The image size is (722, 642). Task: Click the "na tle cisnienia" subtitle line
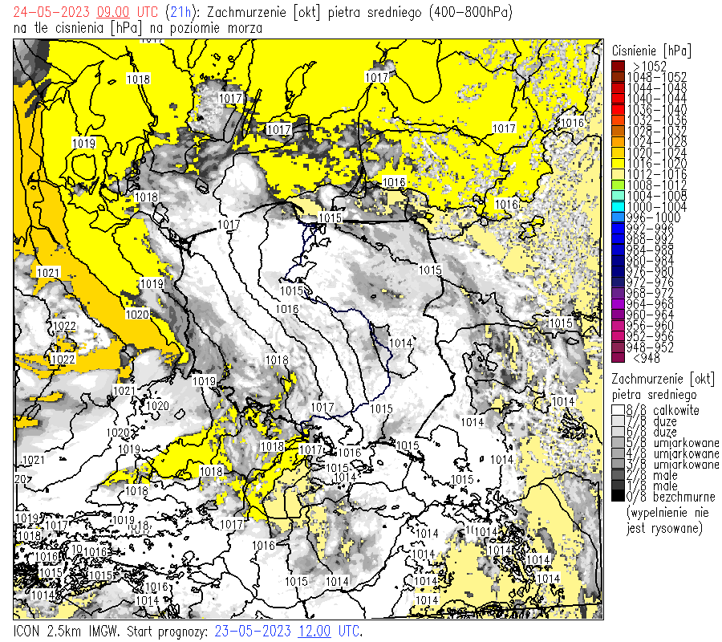tap(138, 29)
